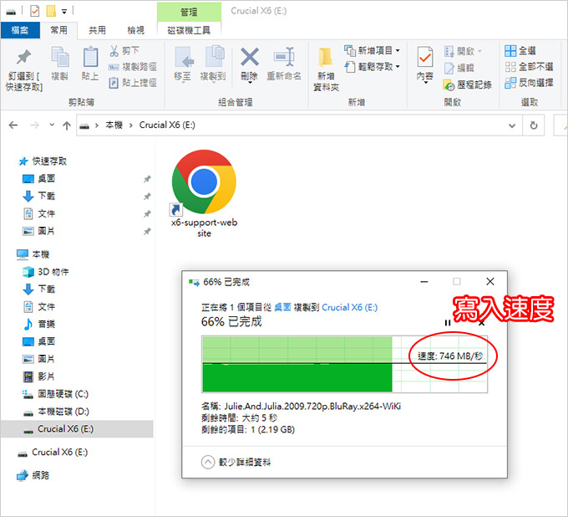
Task: Click Select none in ribbon
Action: coord(529,67)
